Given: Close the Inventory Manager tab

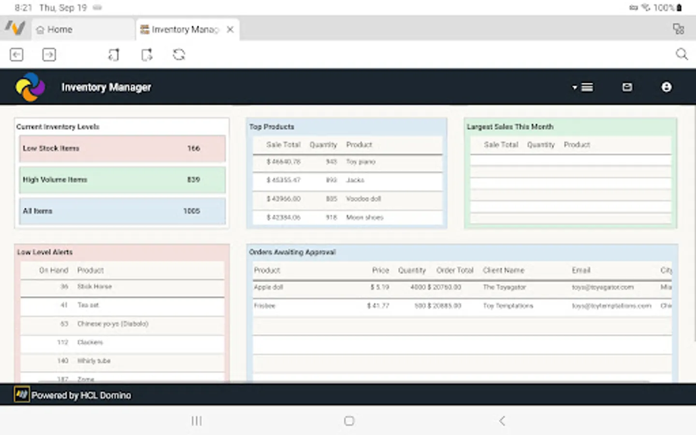Looking at the screenshot, I should 230,29.
